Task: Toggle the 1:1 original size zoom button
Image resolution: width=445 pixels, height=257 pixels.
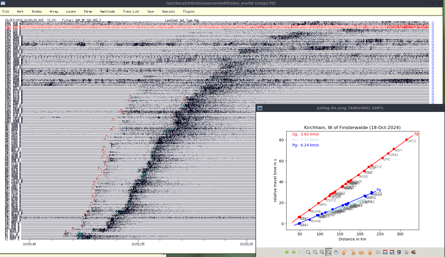Action: click(x=329, y=252)
